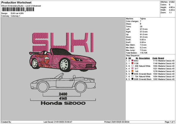Click the Description column header

pyautogui.click(x=144, y=58)
